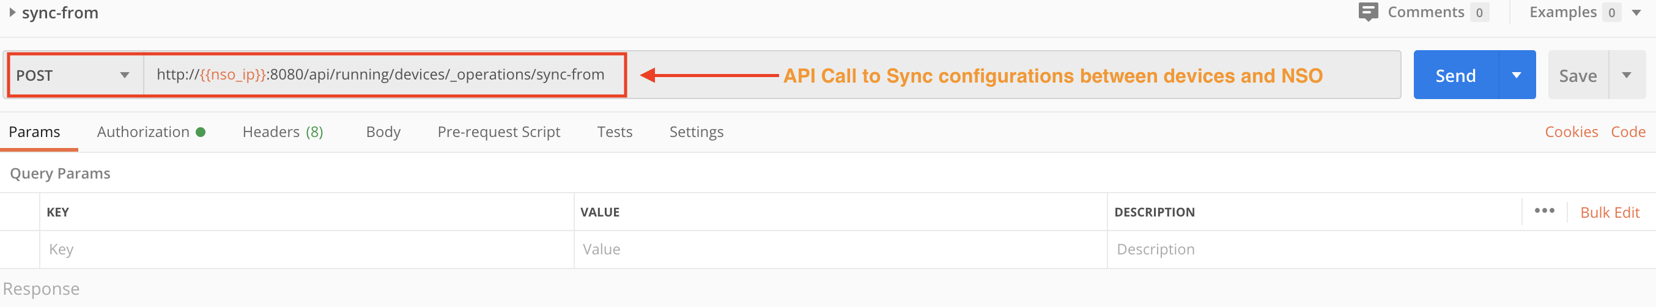Image resolution: width=1656 pixels, height=307 pixels.
Task: Click the request URL input field
Action: 385,75
